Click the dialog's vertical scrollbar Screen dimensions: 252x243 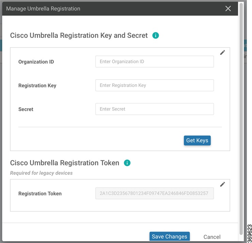[x=241, y=119]
